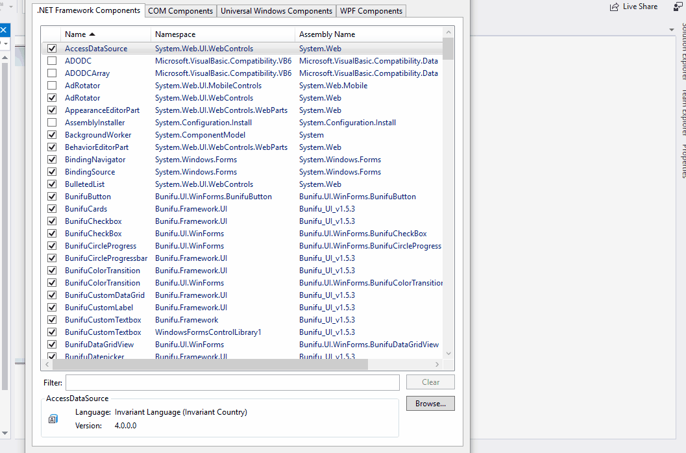The width and height of the screenshot is (686, 453).
Task: Click the Name column sort arrow
Action: [92, 34]
